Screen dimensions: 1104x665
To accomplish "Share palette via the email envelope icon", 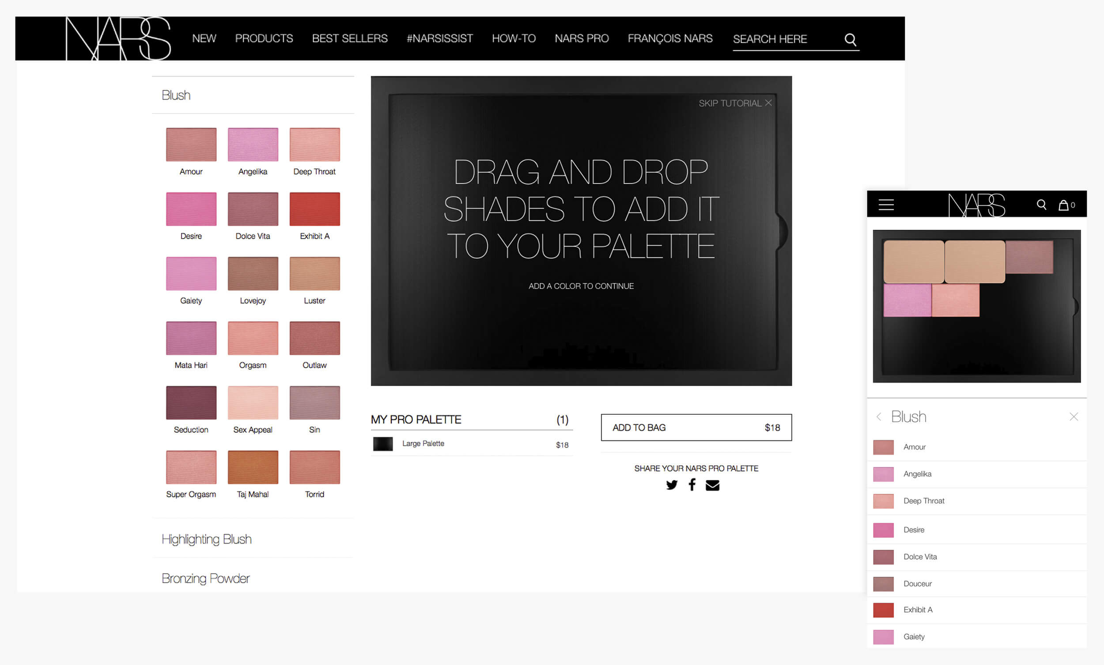I will coord(713,484).
